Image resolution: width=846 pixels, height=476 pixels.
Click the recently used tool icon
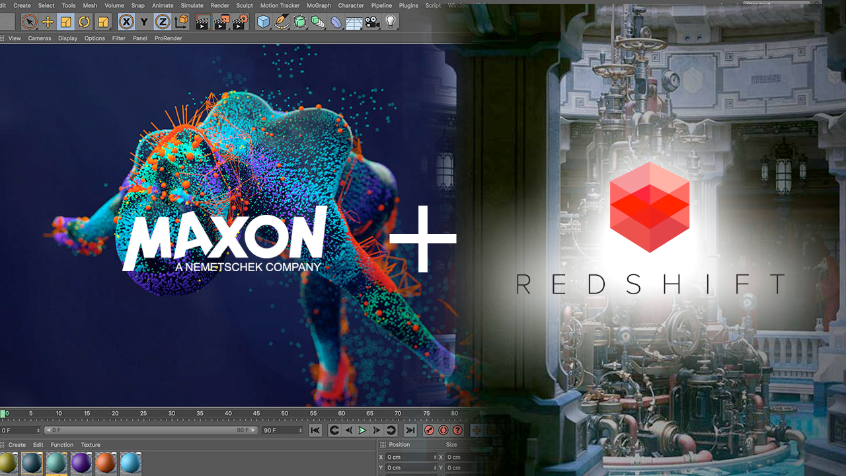(103, 22)
